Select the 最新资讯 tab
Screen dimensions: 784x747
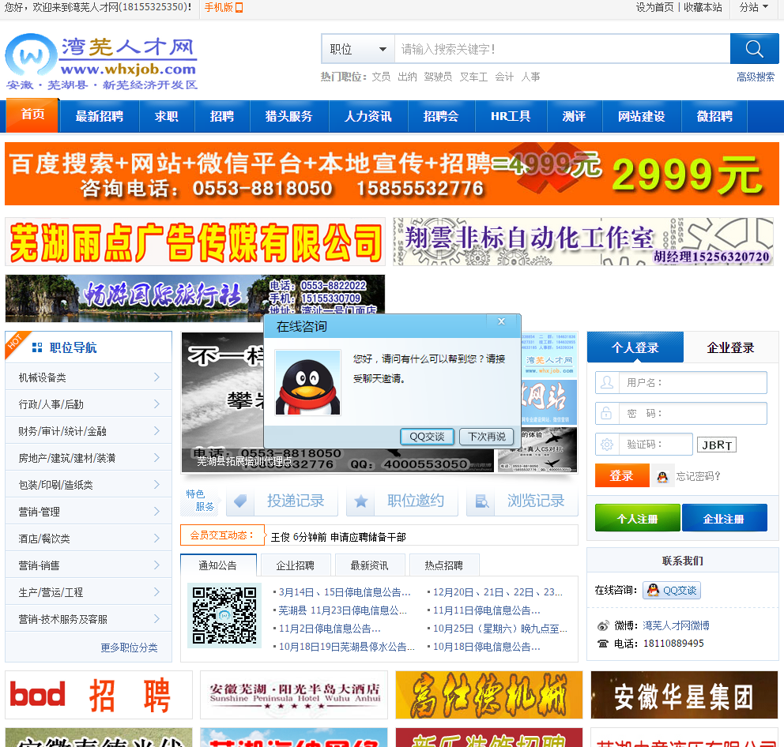(370, 565)
